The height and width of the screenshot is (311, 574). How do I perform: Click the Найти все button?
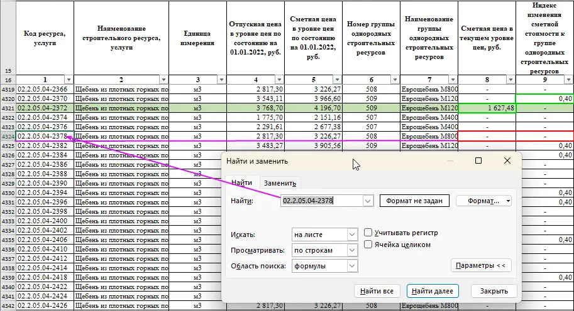coord(377,291)
